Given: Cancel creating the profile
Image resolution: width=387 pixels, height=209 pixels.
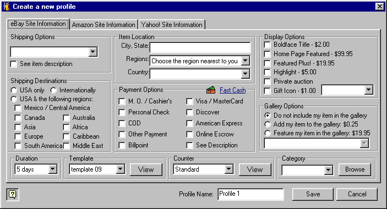Looking at the screenshot, I should (357, 194).
